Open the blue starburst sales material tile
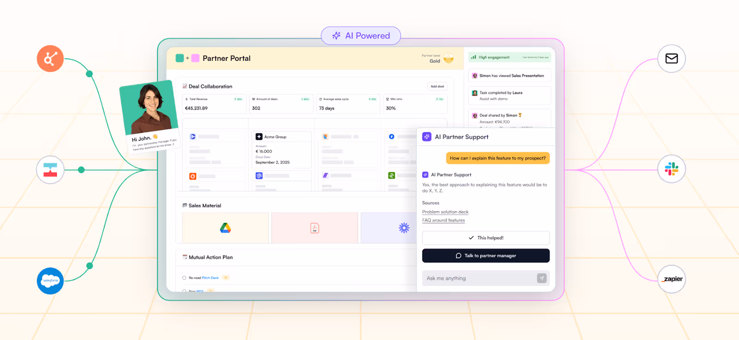This screenshot has width=739, height=340. 388,228
